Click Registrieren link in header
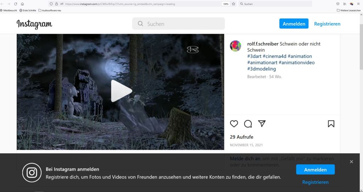The width and height of the screenshot is (363, 192). (327, 24)
